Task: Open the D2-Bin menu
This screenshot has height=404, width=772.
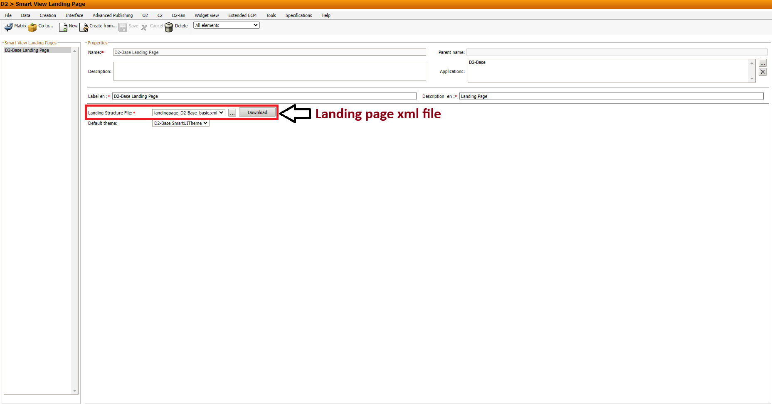Action: [179, 15]
